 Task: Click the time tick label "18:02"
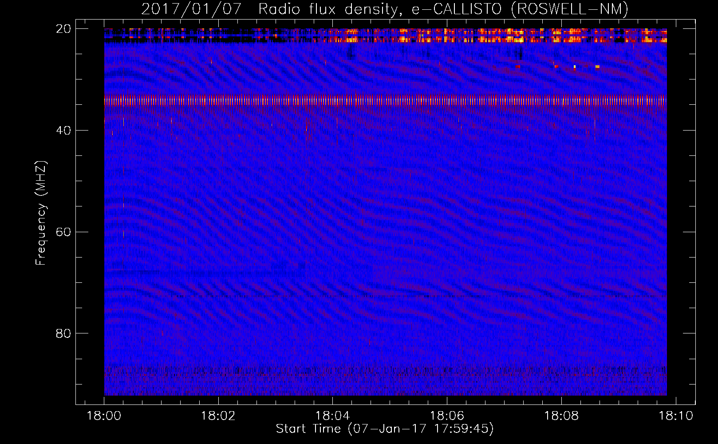[218, 416]
